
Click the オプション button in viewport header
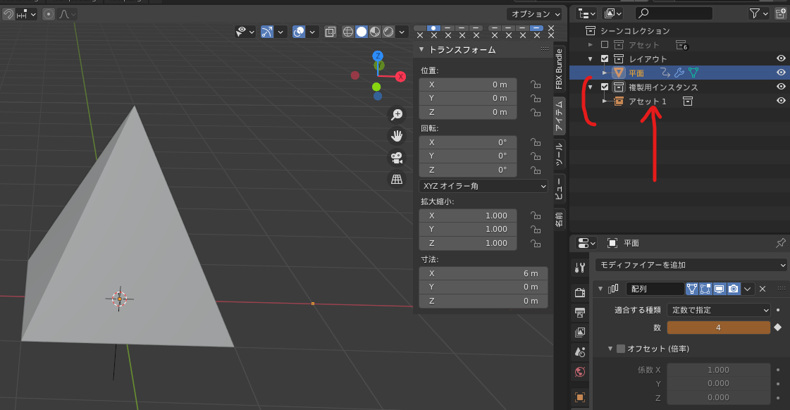coord(534,14)
